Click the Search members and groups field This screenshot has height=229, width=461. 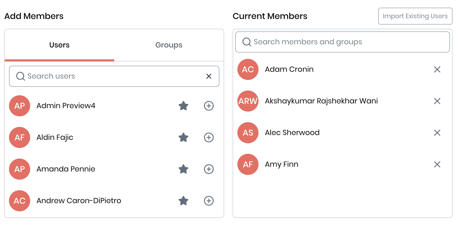click(x=344, y=42)
